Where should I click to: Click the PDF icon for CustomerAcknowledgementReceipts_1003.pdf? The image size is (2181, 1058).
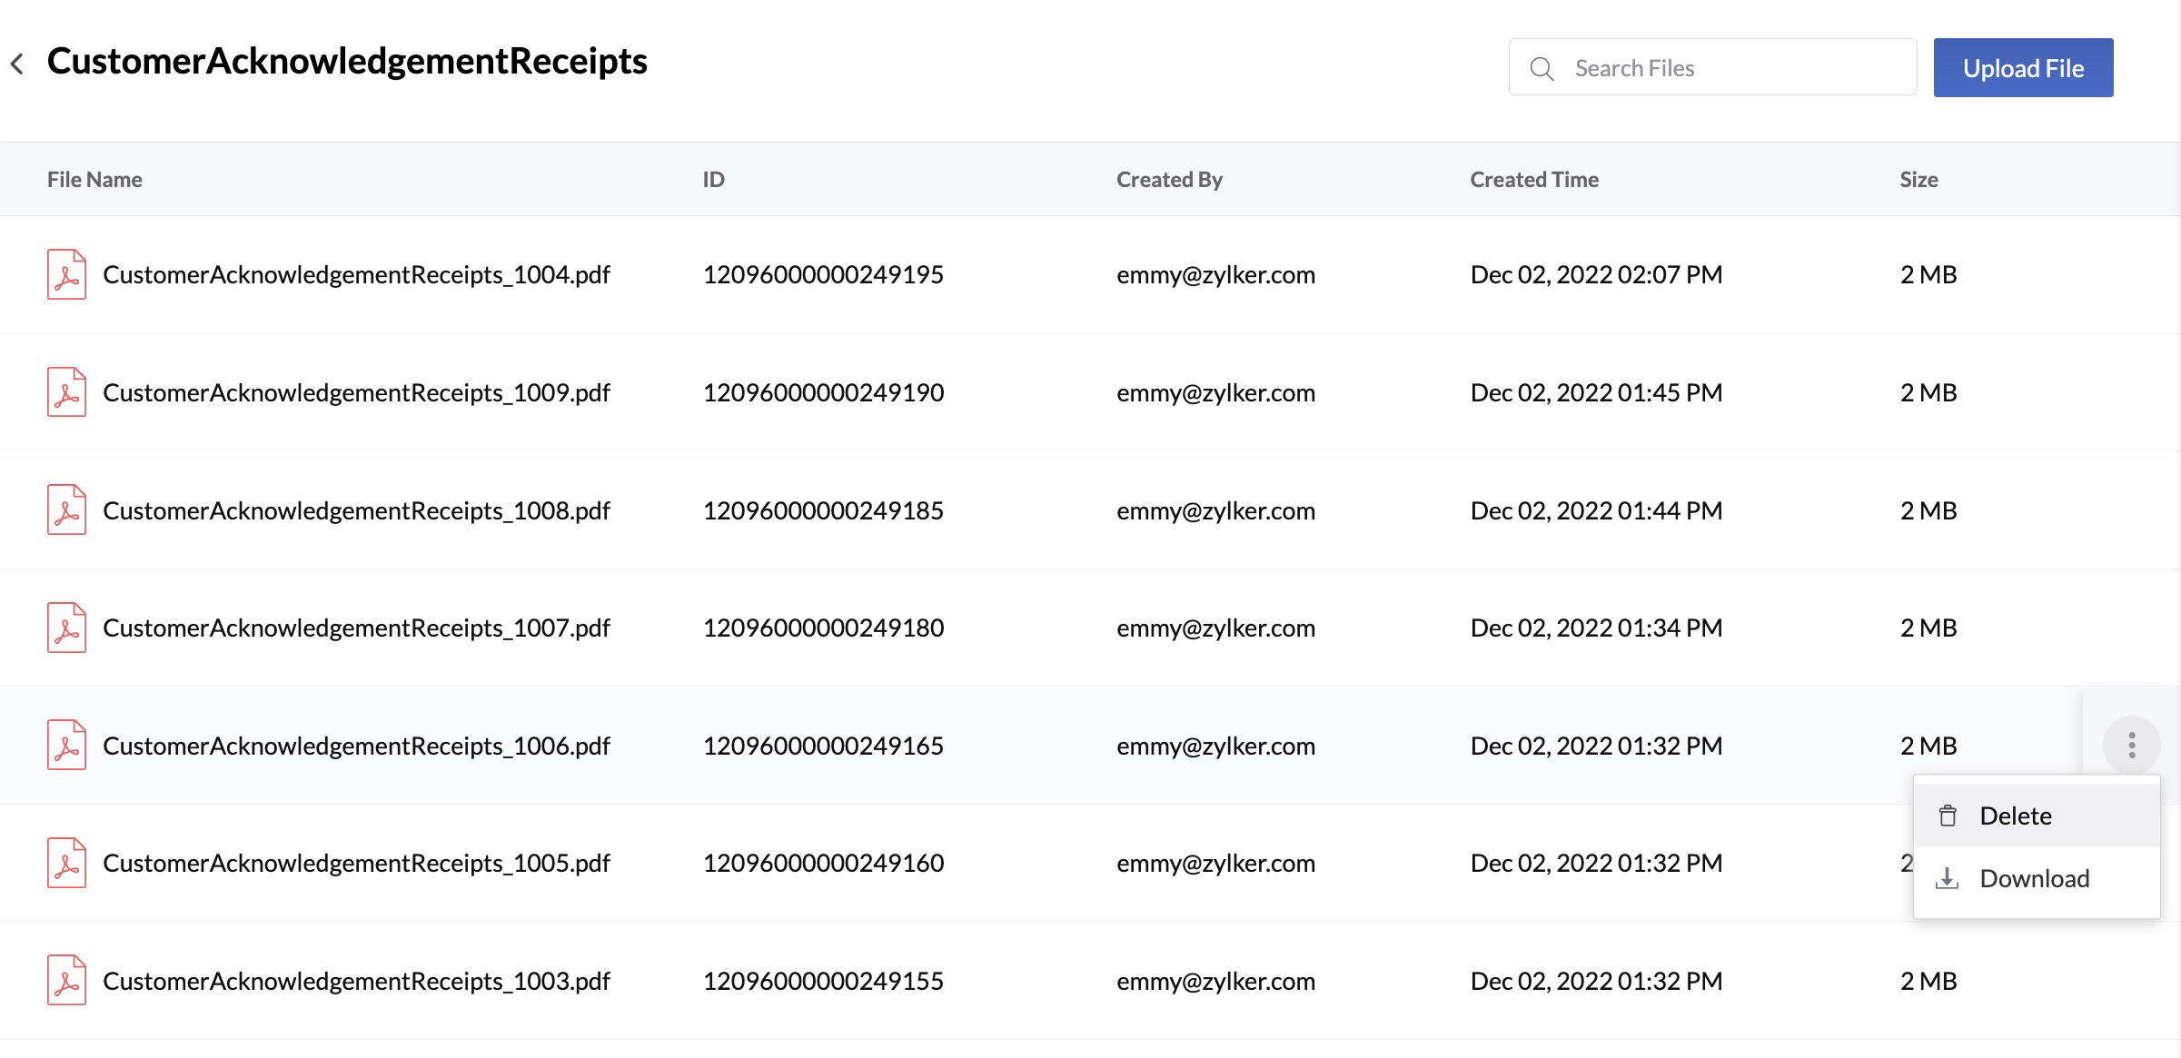pos(66,981)
